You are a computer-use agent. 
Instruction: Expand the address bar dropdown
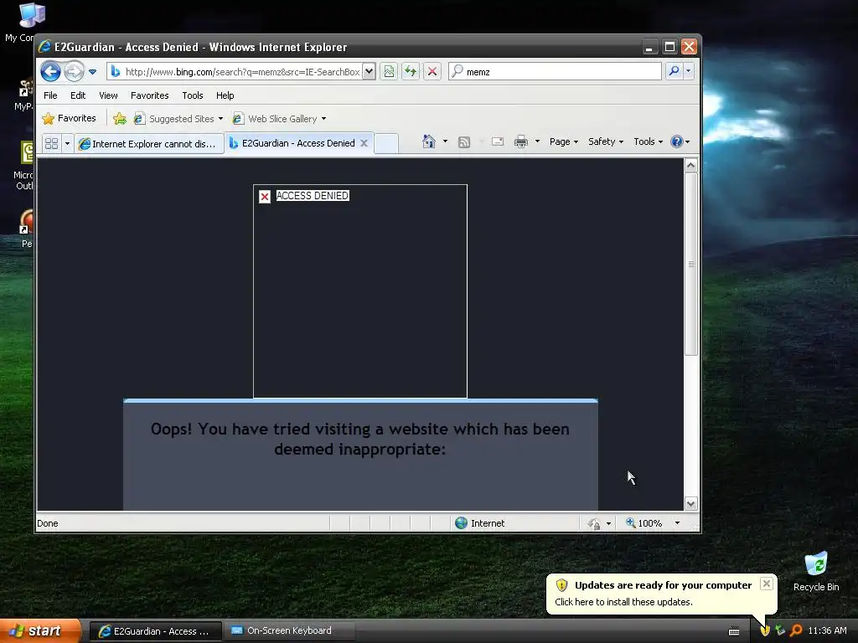tap(369, 72)
